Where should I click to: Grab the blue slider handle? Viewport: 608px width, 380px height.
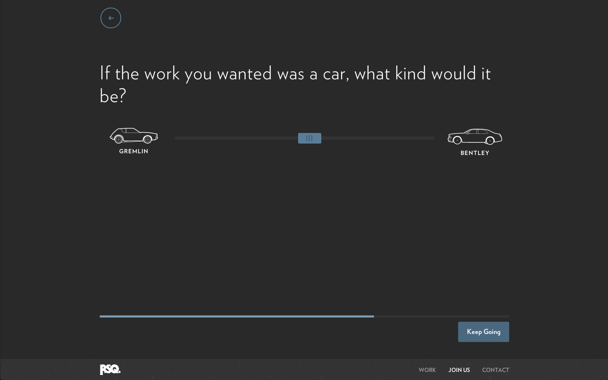[309, 138]
